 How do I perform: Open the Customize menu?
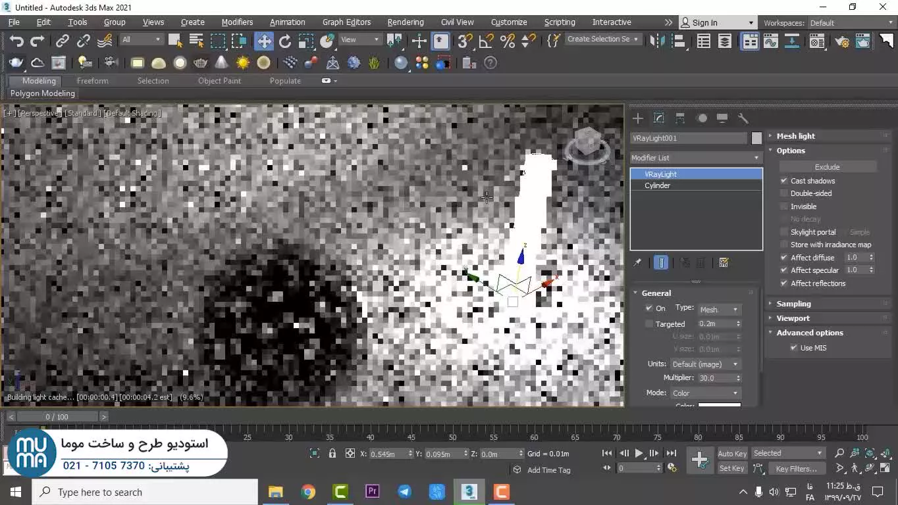pyautogui.click(x=509, y=22)
